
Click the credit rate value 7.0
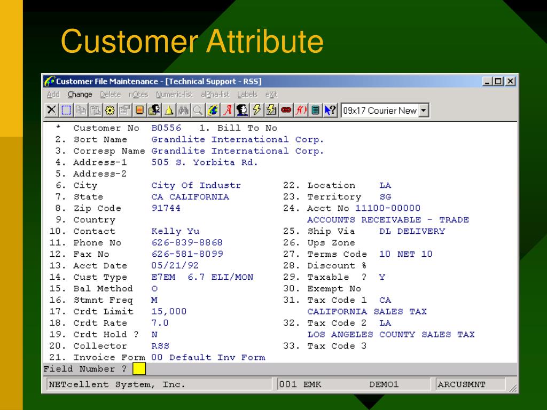[160, 323]
